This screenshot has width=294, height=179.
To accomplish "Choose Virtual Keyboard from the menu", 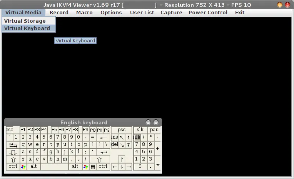I will point(27,28).
